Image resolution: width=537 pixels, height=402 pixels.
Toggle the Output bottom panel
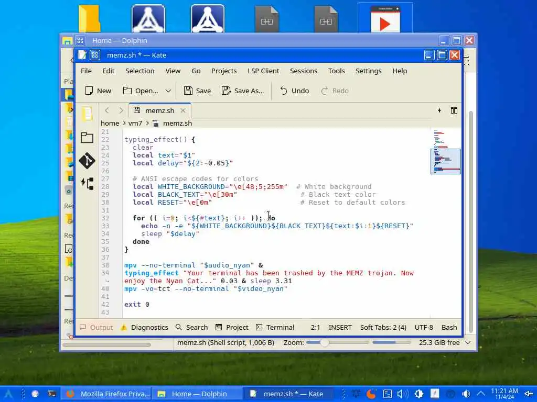coord(96,327)
